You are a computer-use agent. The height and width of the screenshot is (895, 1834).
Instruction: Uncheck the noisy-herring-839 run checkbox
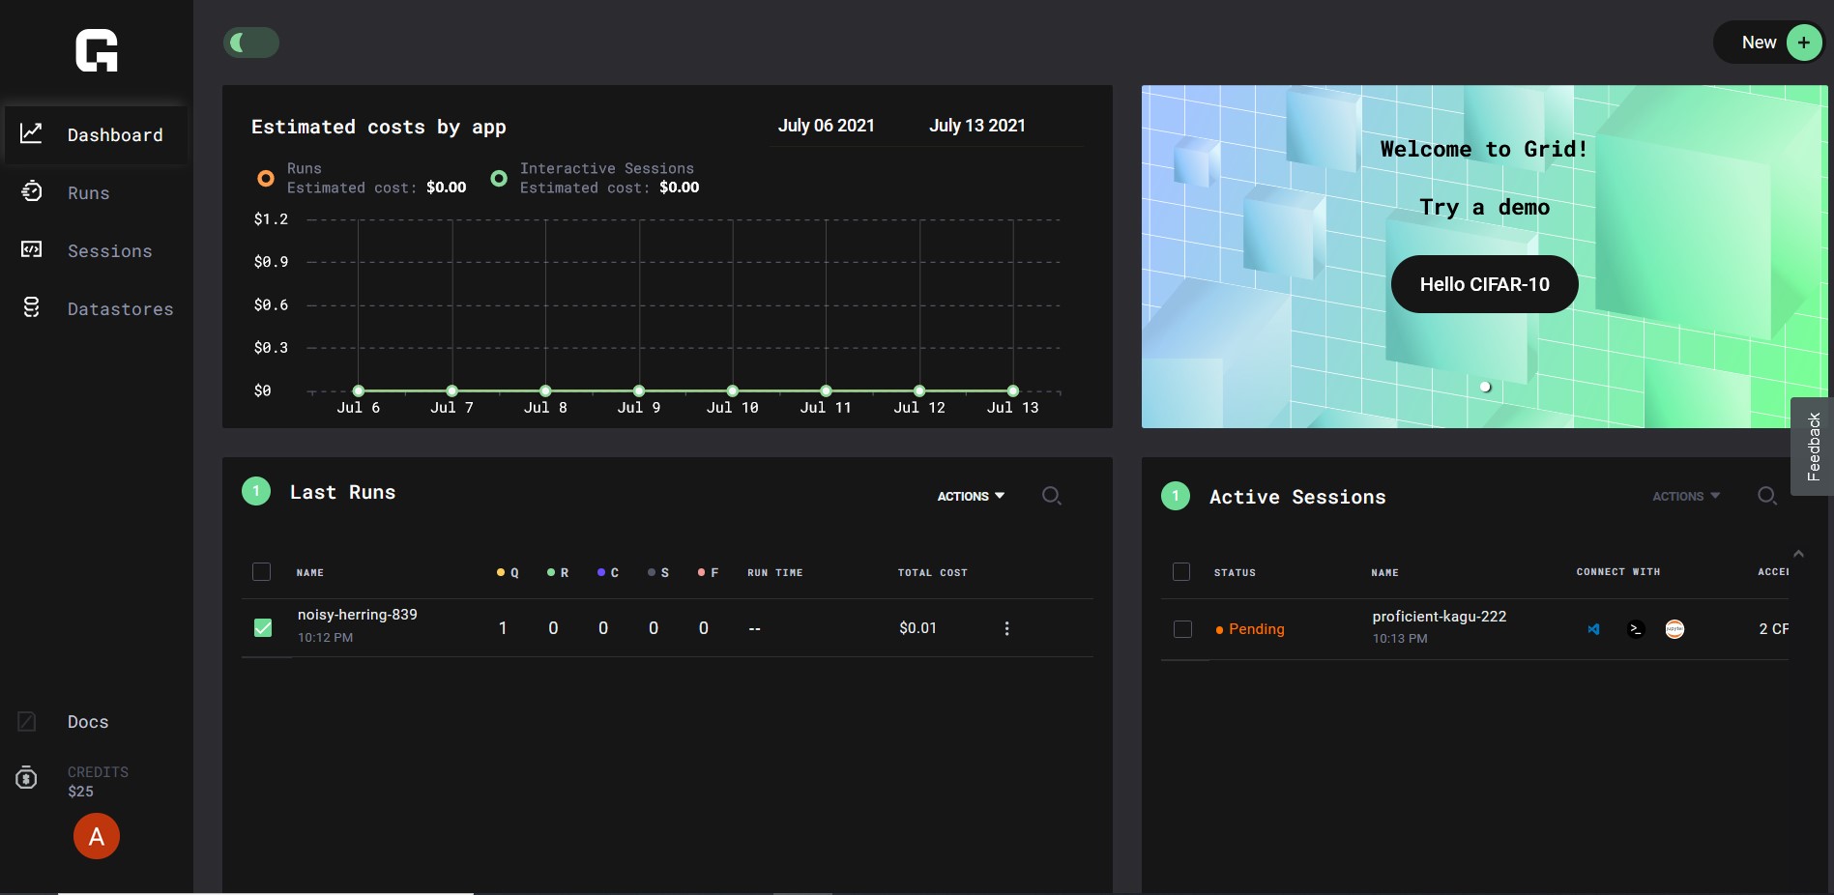pyautogui.click(x=262, y=628)
